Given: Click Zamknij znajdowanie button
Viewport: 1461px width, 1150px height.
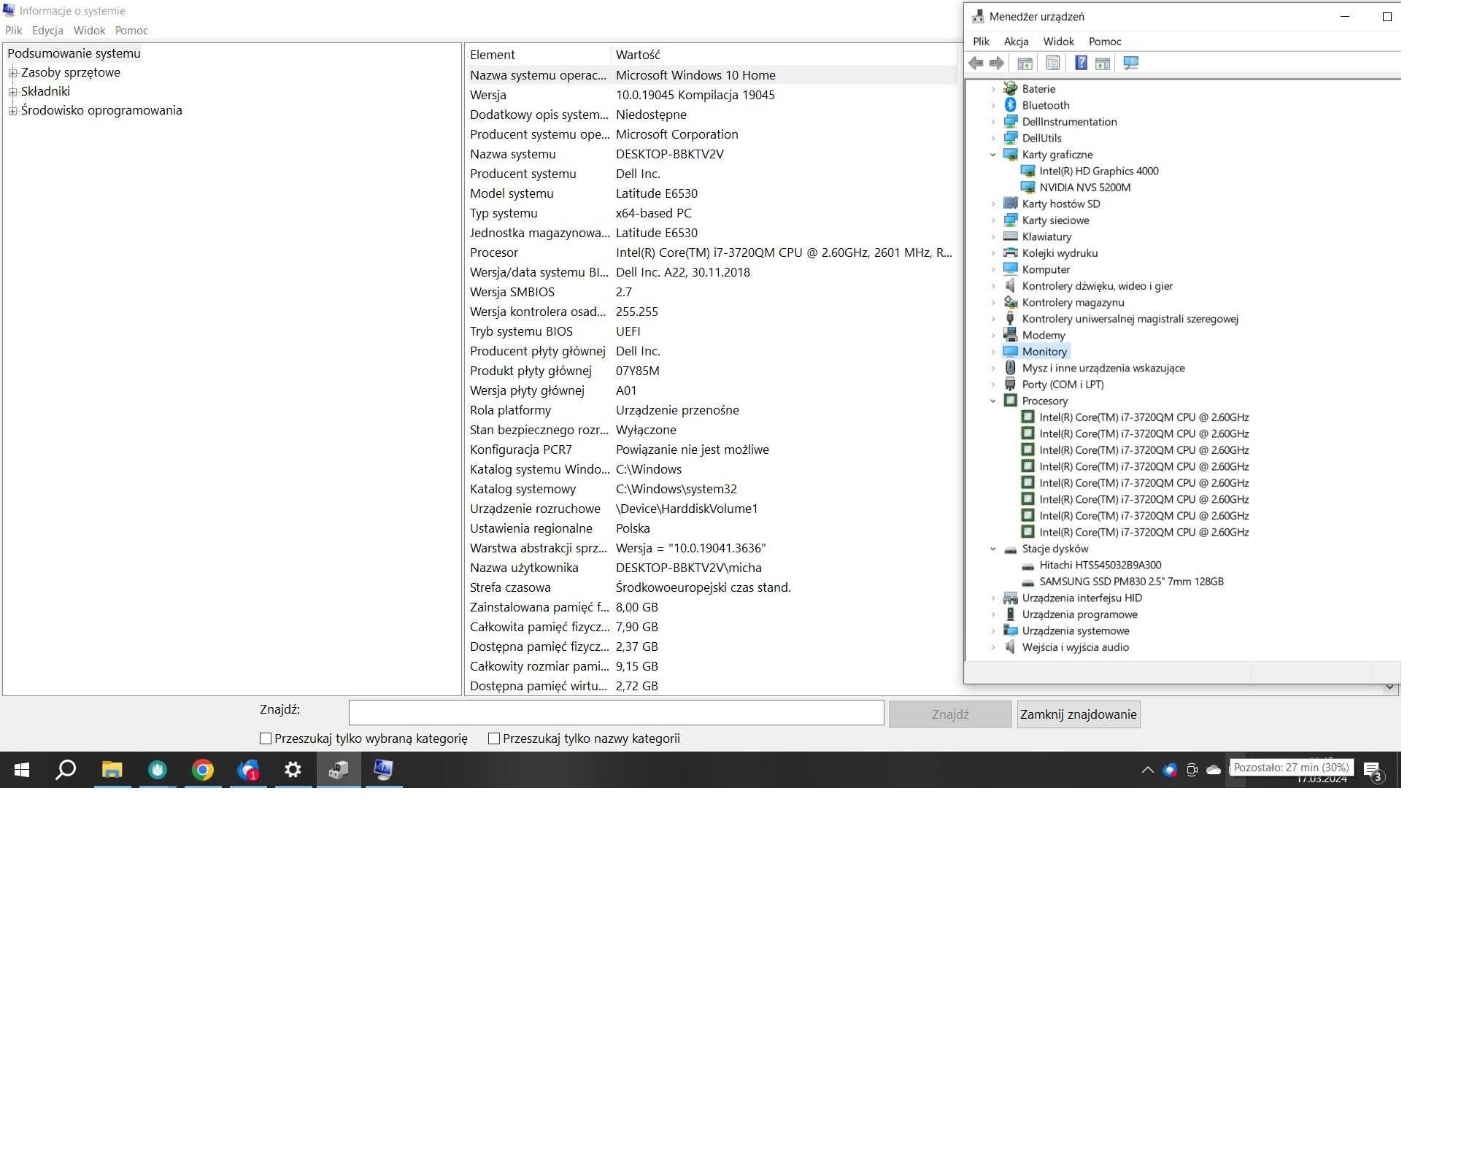Looking at the screenshot, I should click(x=1078, y=714).
